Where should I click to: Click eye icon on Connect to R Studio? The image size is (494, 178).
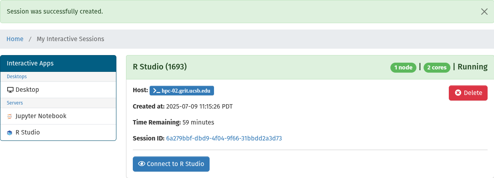[141, 164]
